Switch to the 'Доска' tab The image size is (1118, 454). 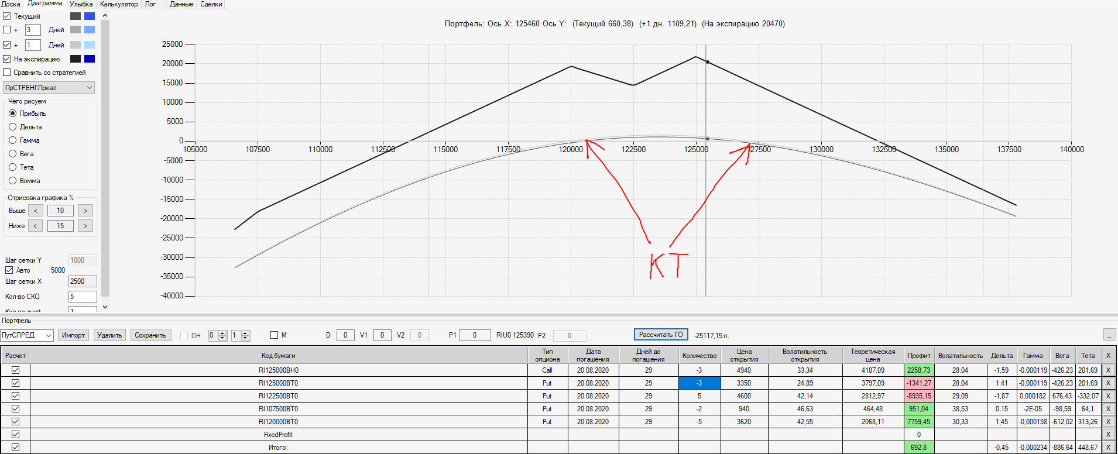click(11, 4)
